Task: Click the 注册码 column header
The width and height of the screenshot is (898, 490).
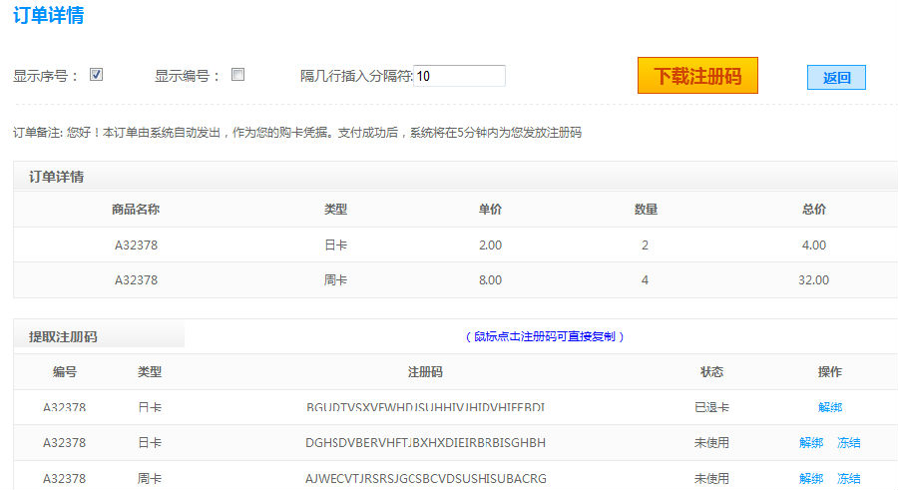Action: pyautogui.click(x=425, y=372)
